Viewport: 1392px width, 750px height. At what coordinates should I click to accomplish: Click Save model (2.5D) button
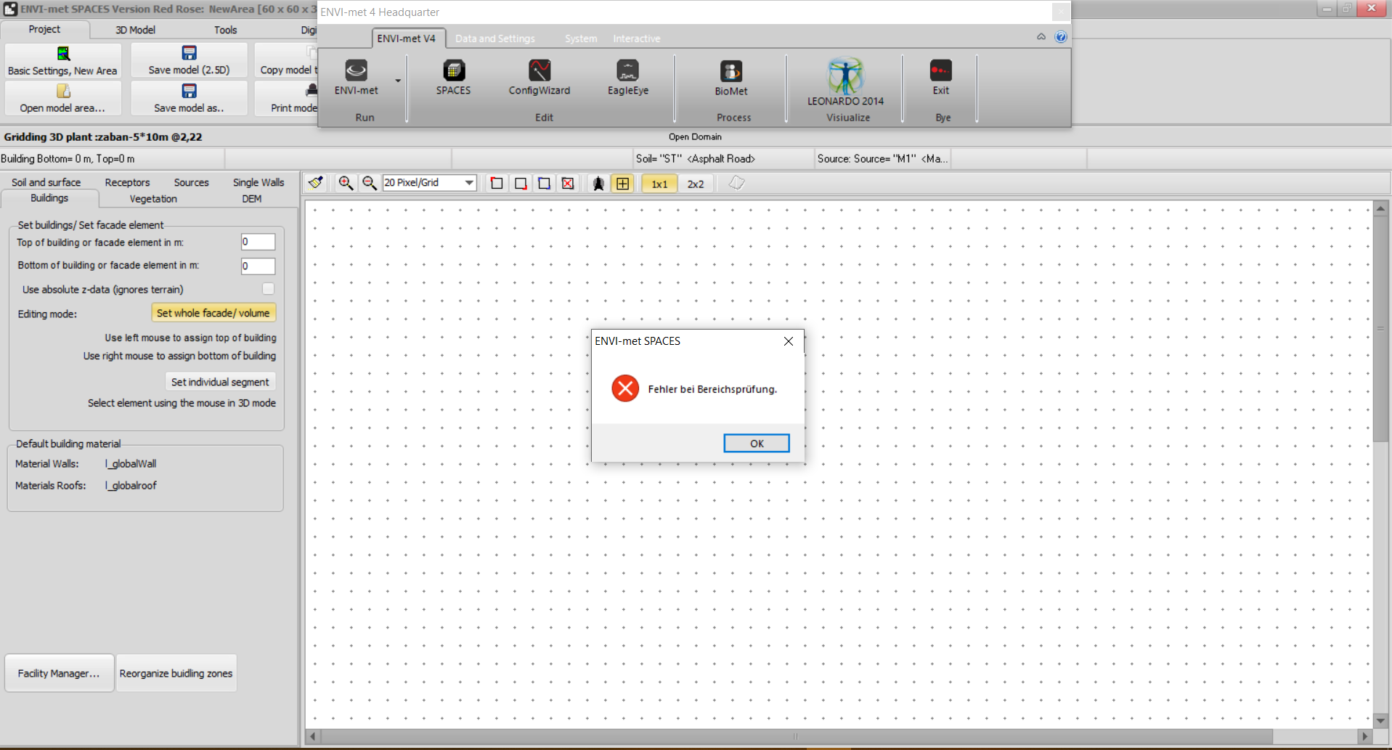[x=189, y=60]
